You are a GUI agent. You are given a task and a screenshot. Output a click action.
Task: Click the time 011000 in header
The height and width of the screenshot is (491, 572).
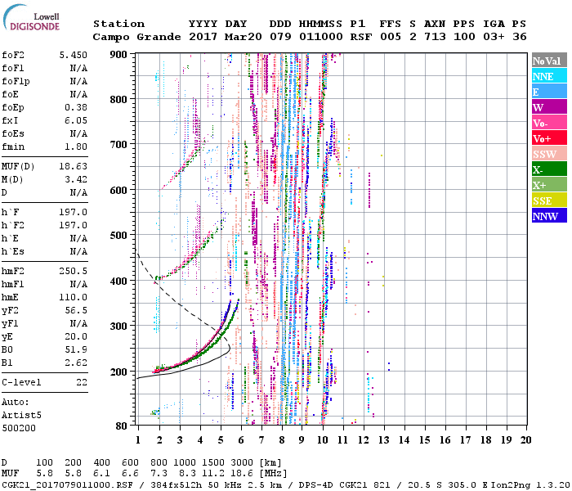321,37
